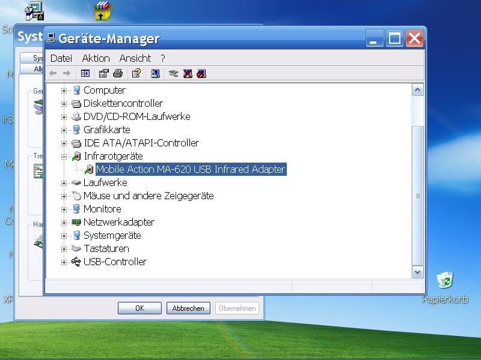Screen dimensions: 481x360
Task: Open the Aktion menu
Action: click(x=96, y=58)
